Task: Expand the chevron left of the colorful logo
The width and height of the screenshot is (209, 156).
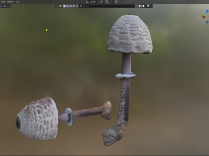Action: point(57,6)
